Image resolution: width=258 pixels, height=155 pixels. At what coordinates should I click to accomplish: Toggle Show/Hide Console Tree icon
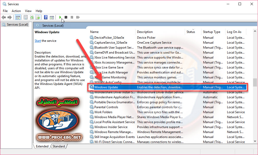click(18, 17)
